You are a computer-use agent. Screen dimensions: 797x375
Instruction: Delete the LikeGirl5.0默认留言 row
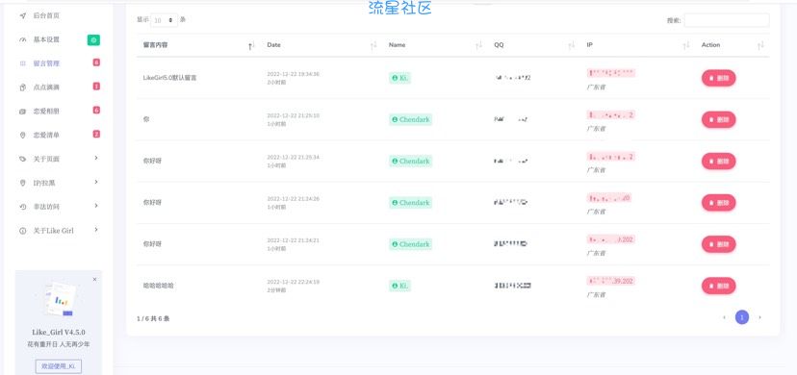[x=718, y=78]
